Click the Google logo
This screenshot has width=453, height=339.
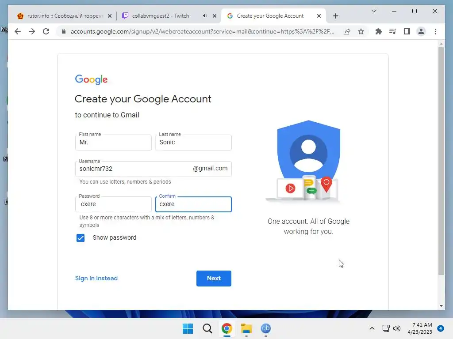91,79
